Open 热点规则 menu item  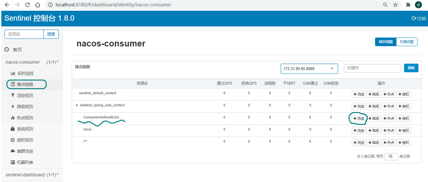pos(25,118)
